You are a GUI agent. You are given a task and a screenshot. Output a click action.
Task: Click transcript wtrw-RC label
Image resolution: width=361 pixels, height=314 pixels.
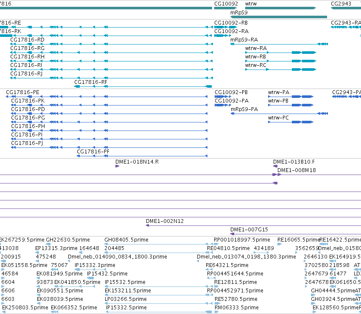255,65
